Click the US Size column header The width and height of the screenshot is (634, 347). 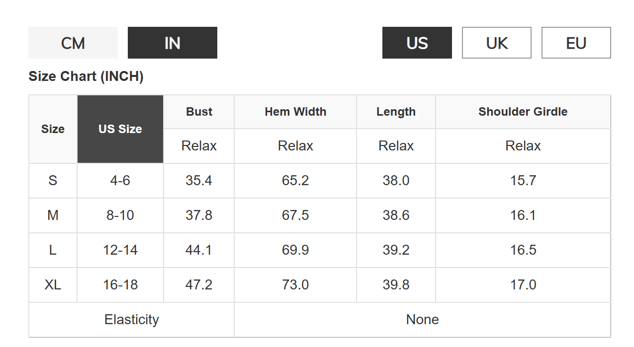click(120, 129)
